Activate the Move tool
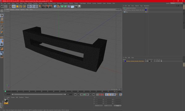The image size is (185, 111). (14, 6)
